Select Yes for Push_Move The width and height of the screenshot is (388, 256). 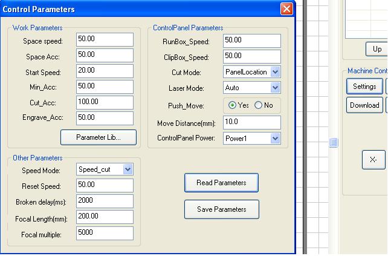pyautogui.click(x=233, y=105)
